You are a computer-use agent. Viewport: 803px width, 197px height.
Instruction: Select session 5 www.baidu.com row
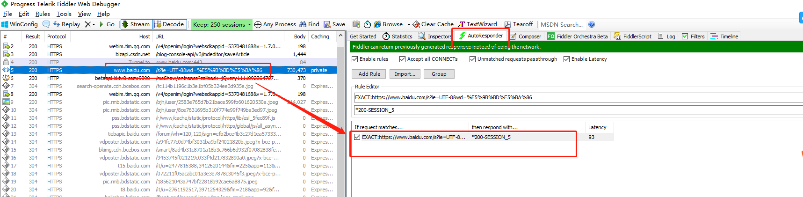(169, 70)
